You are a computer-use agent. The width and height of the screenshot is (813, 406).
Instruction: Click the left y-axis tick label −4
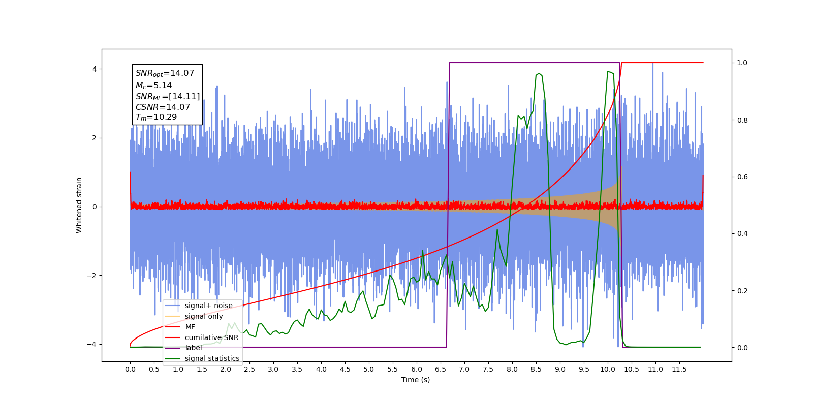click(92, 345)
